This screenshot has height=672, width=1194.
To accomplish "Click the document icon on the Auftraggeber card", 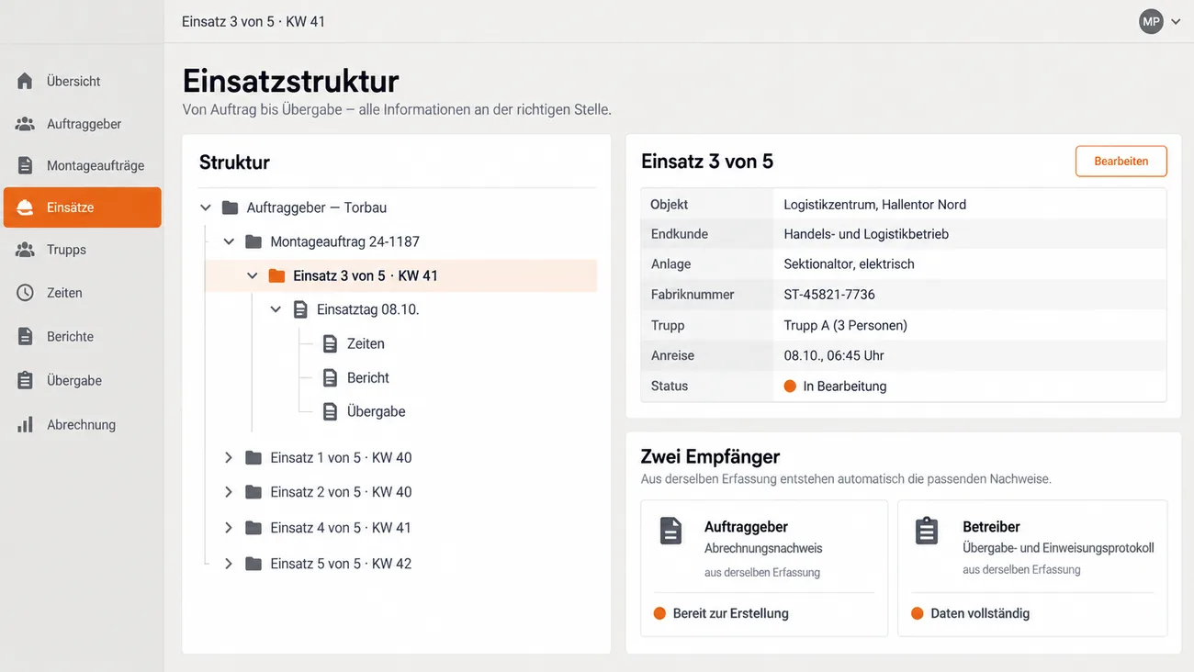I will (x=671, y=531).
